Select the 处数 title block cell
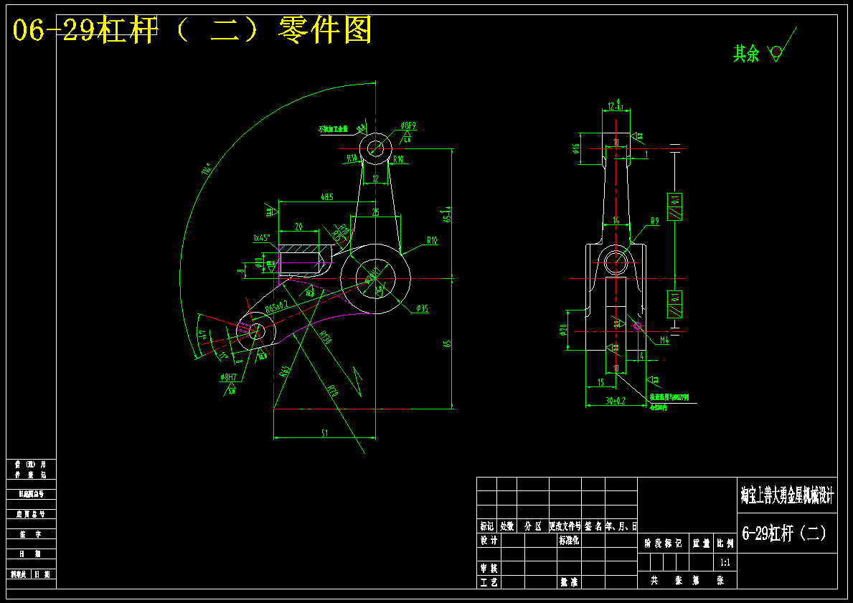 coord(507,526)
